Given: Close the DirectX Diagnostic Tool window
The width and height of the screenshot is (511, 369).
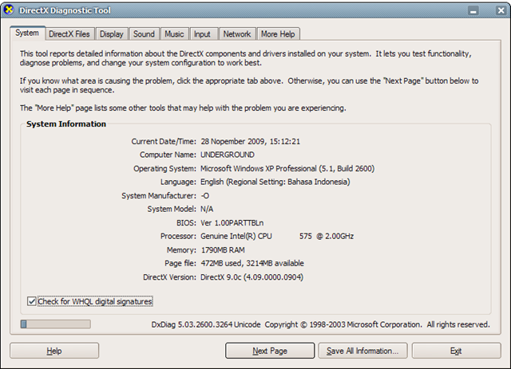Looking at the screenshot, I should 501,10.
